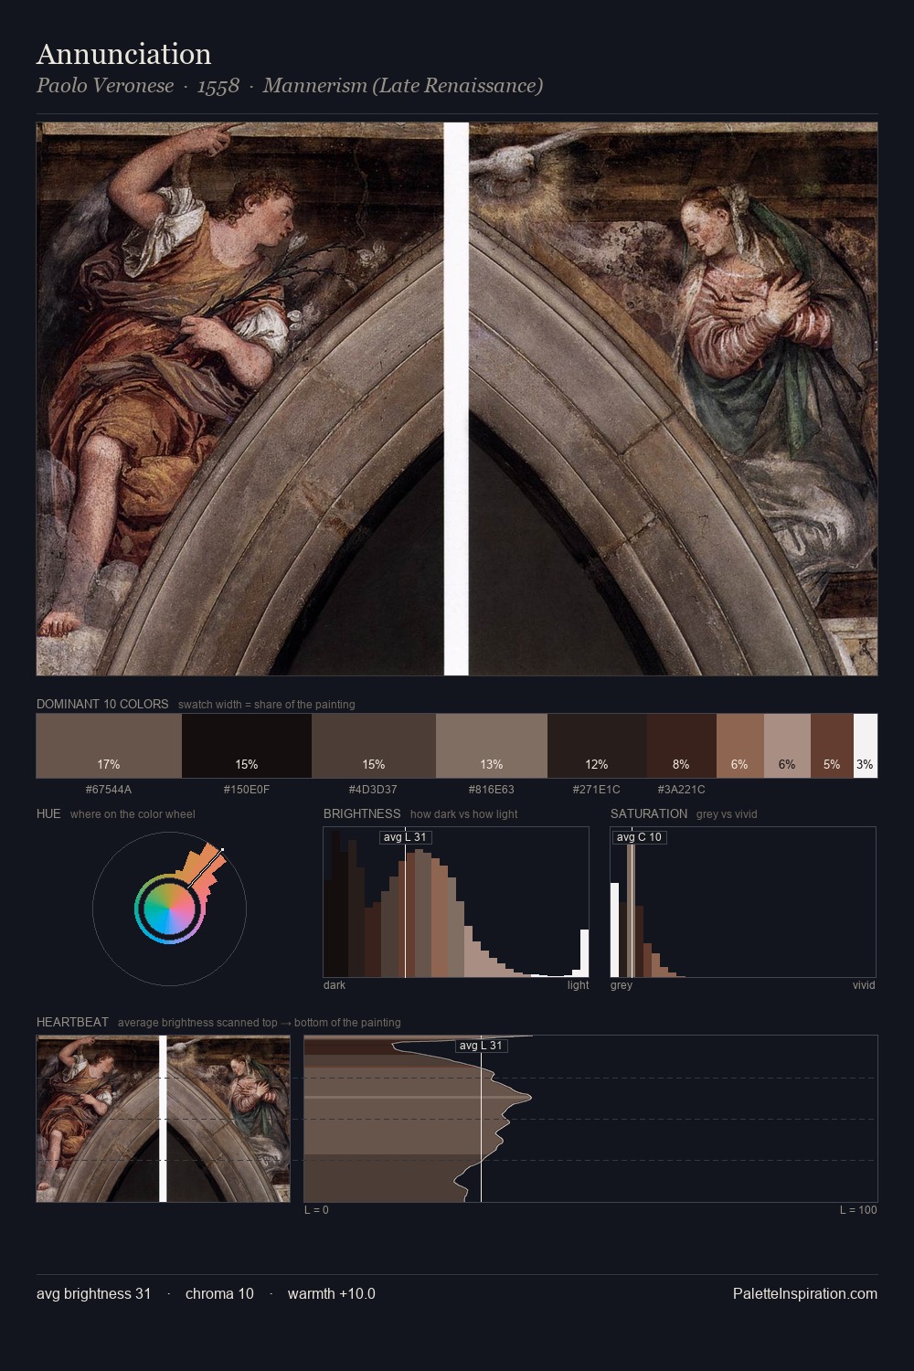Click the 'light' axis label under brightness
914x1371 pixels.
pyautogui.click(x=578, y=985)
